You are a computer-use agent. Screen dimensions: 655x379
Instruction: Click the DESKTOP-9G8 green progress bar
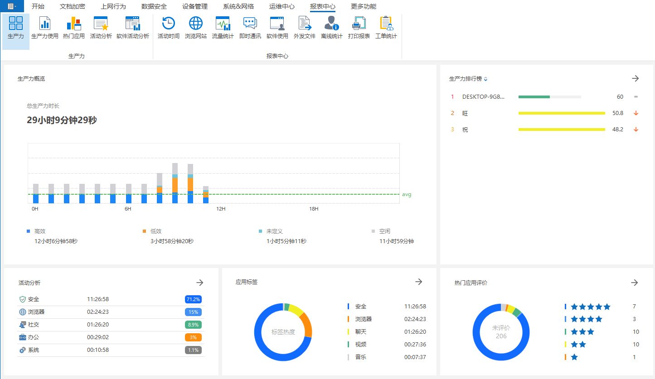click(x=534, y=96)
